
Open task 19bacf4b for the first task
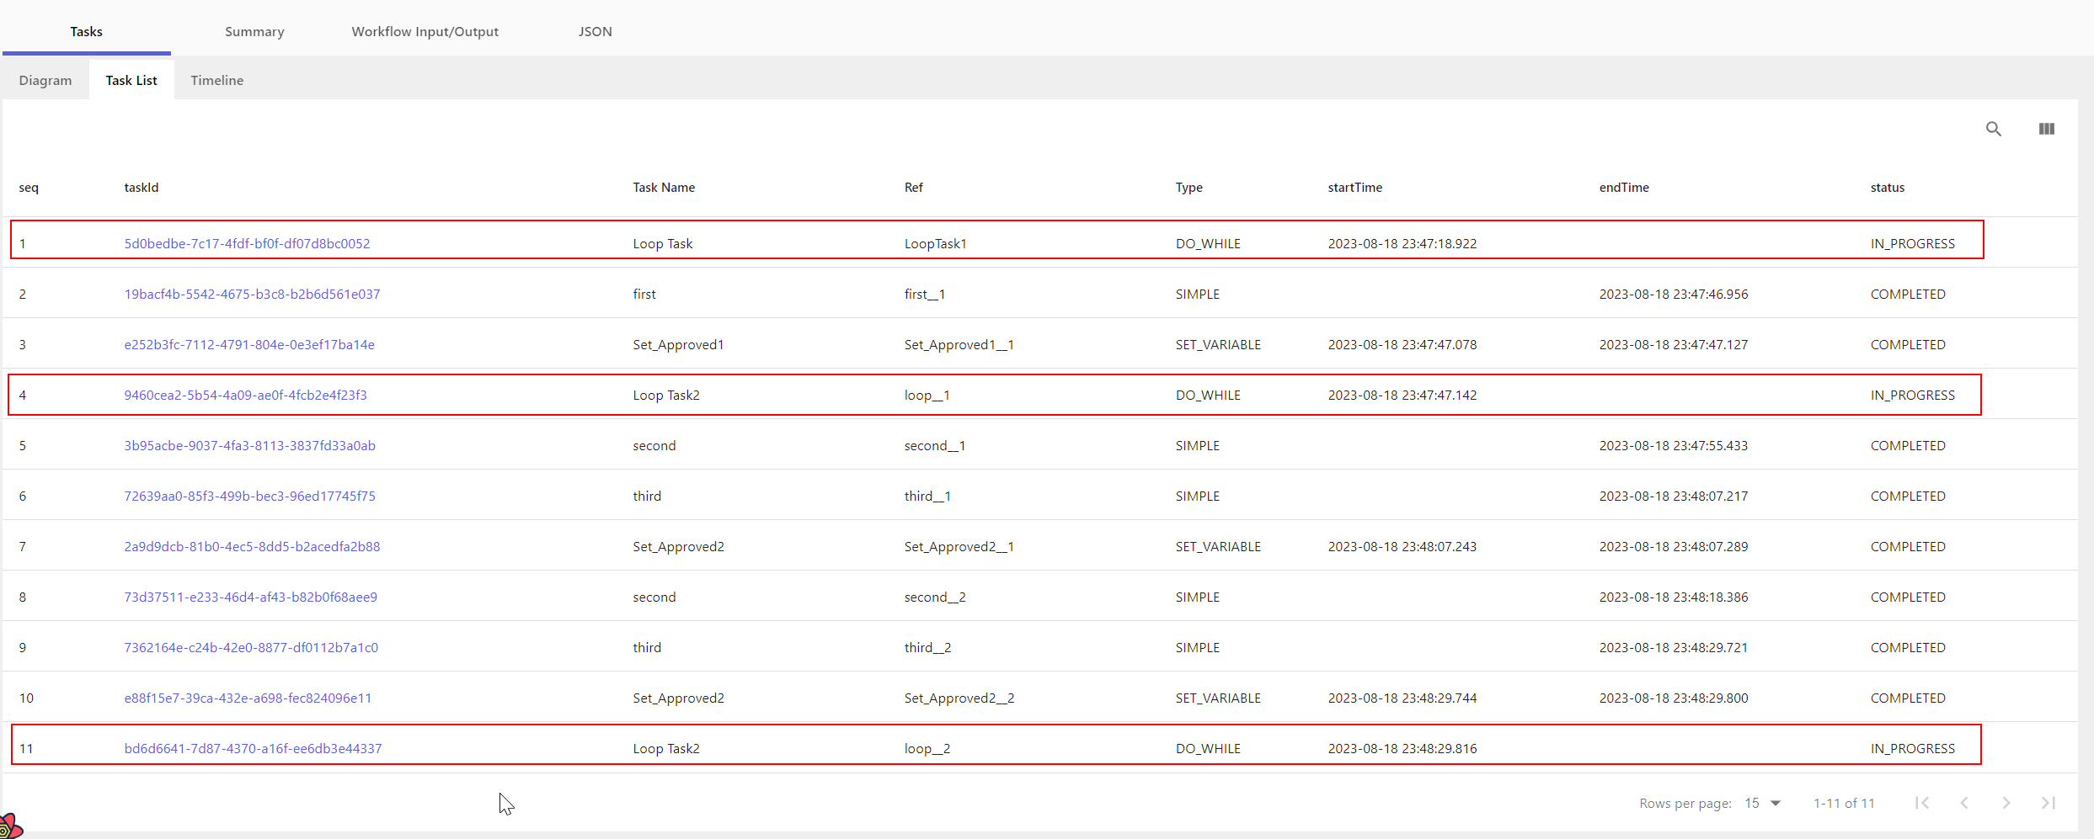(252, 294)
